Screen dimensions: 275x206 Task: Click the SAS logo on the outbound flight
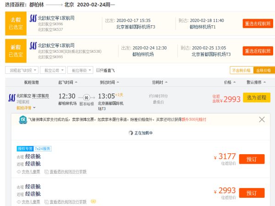[x=33, y=18]
